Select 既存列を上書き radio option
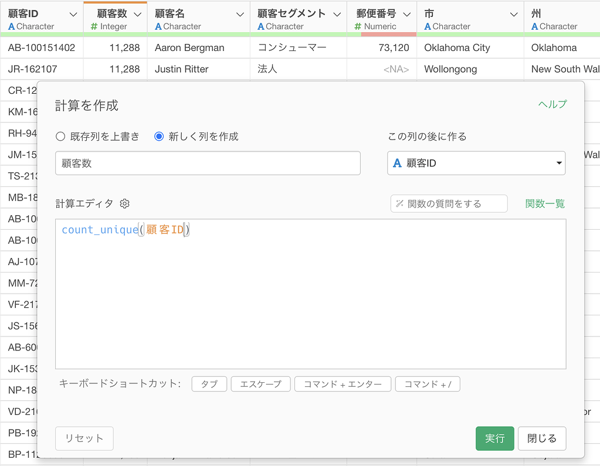600x466 pixels. 60,137
